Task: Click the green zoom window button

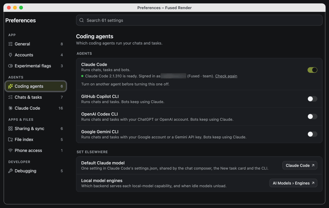Action: coord(21,8)
